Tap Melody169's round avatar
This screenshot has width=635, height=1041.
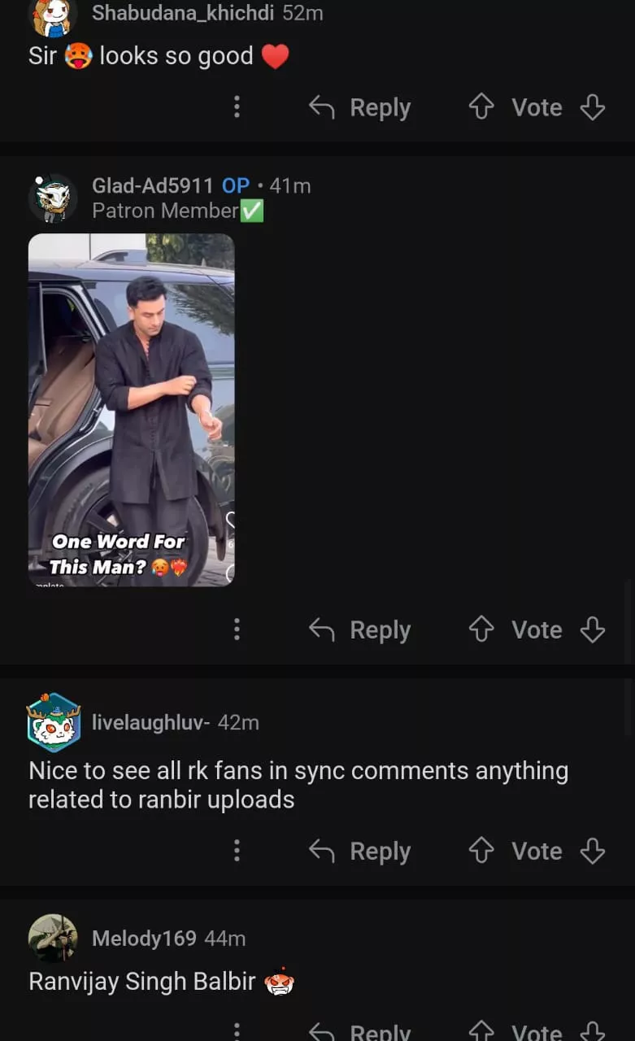coord(53,939)
